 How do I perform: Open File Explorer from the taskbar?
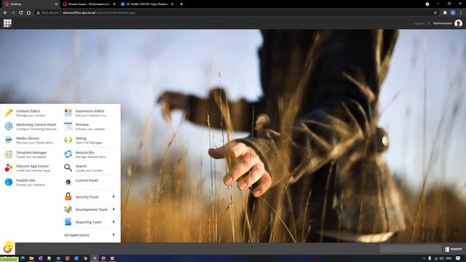(x=31, y=258)
